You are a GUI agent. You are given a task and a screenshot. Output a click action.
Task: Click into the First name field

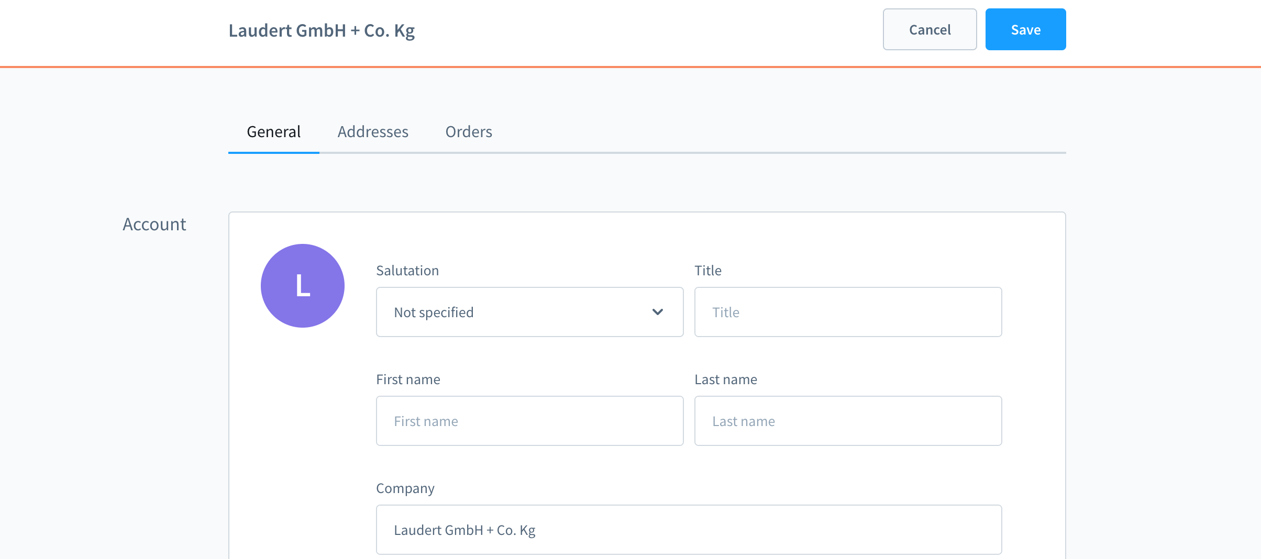(x=529, y=421)
